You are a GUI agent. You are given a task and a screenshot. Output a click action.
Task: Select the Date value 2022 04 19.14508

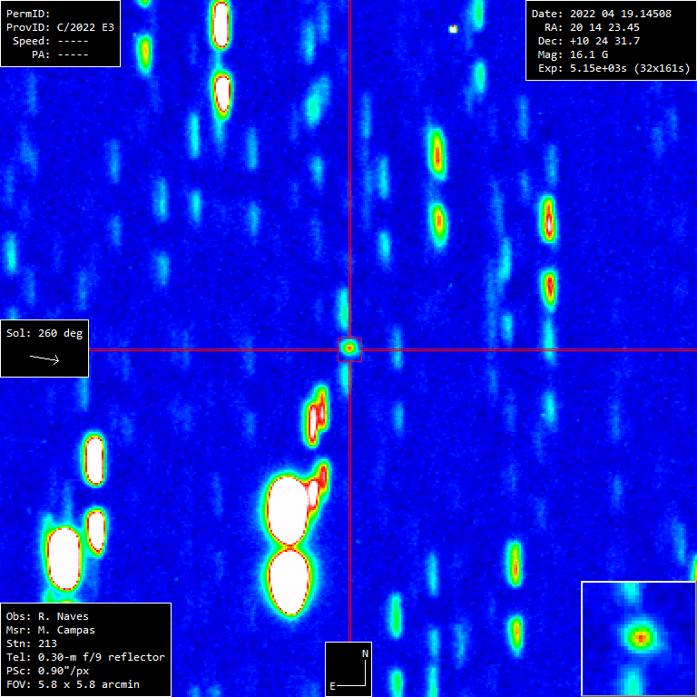coord(621,14)
